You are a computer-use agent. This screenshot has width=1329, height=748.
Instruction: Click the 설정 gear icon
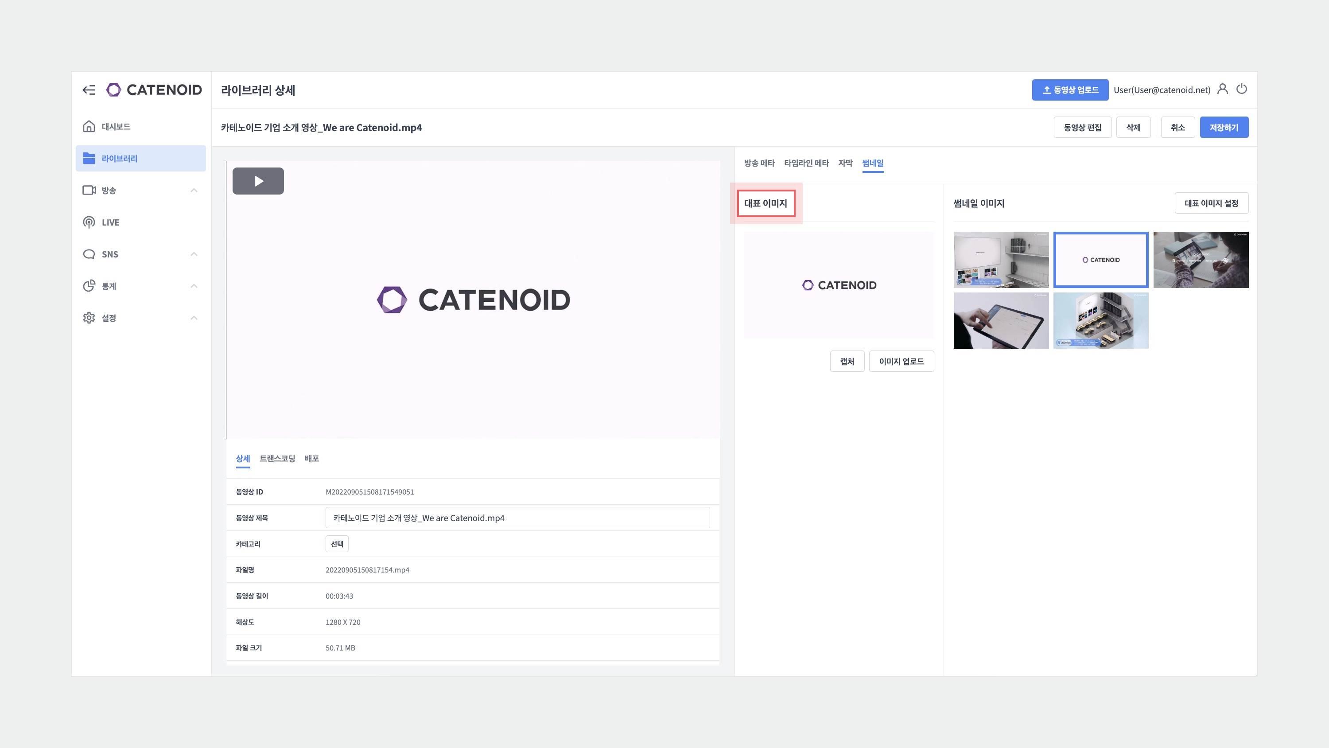pyautogui.click(x=89, y=318)
